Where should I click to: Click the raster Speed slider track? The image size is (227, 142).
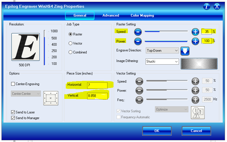[x=166, y=31]
